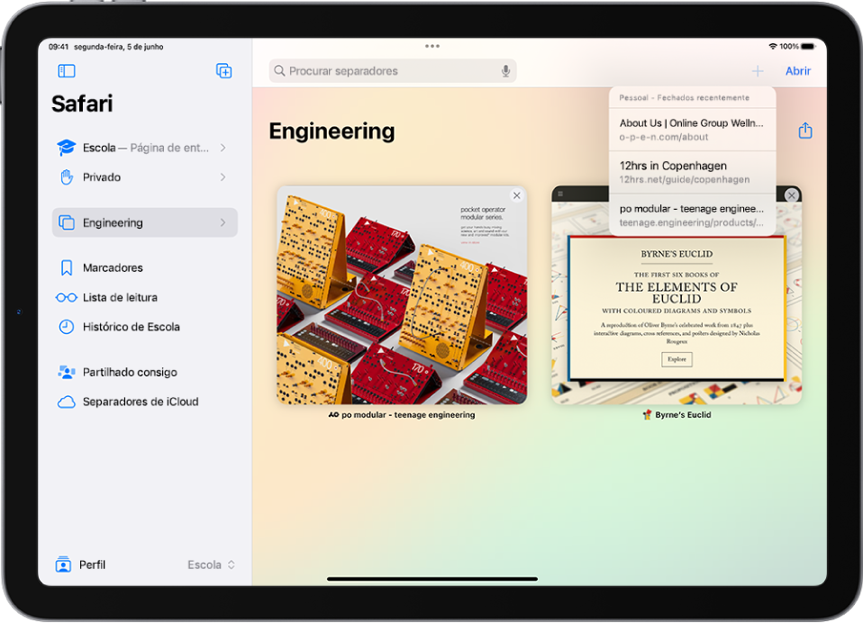Create a new tab group
Image resolution: width=863 pixels, height=623 pixels.
click(x=223, y=71)
